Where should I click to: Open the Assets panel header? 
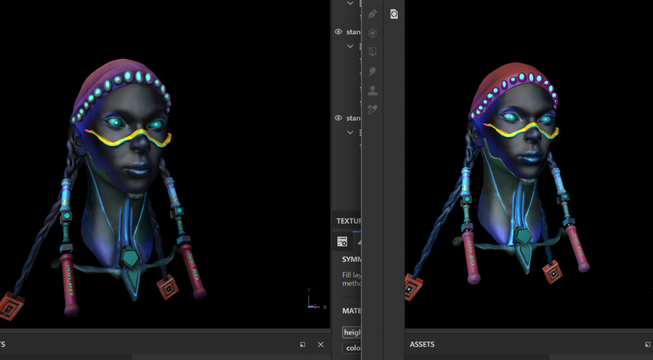pyautogui.click(x=422, y=344)
